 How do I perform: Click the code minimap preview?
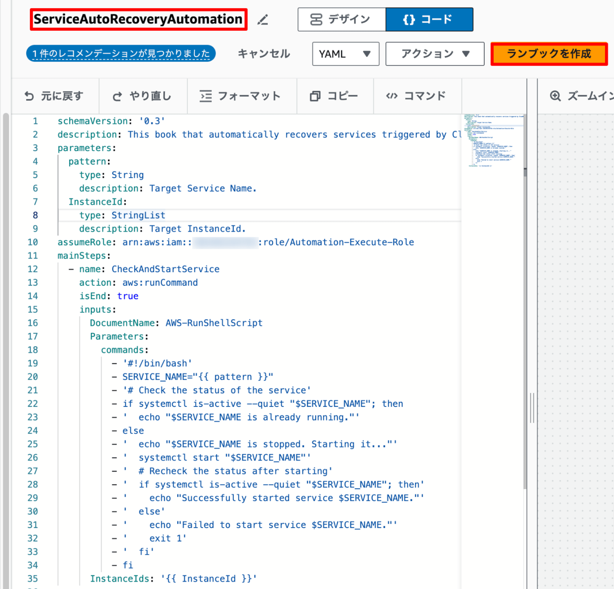pos(493,141)
